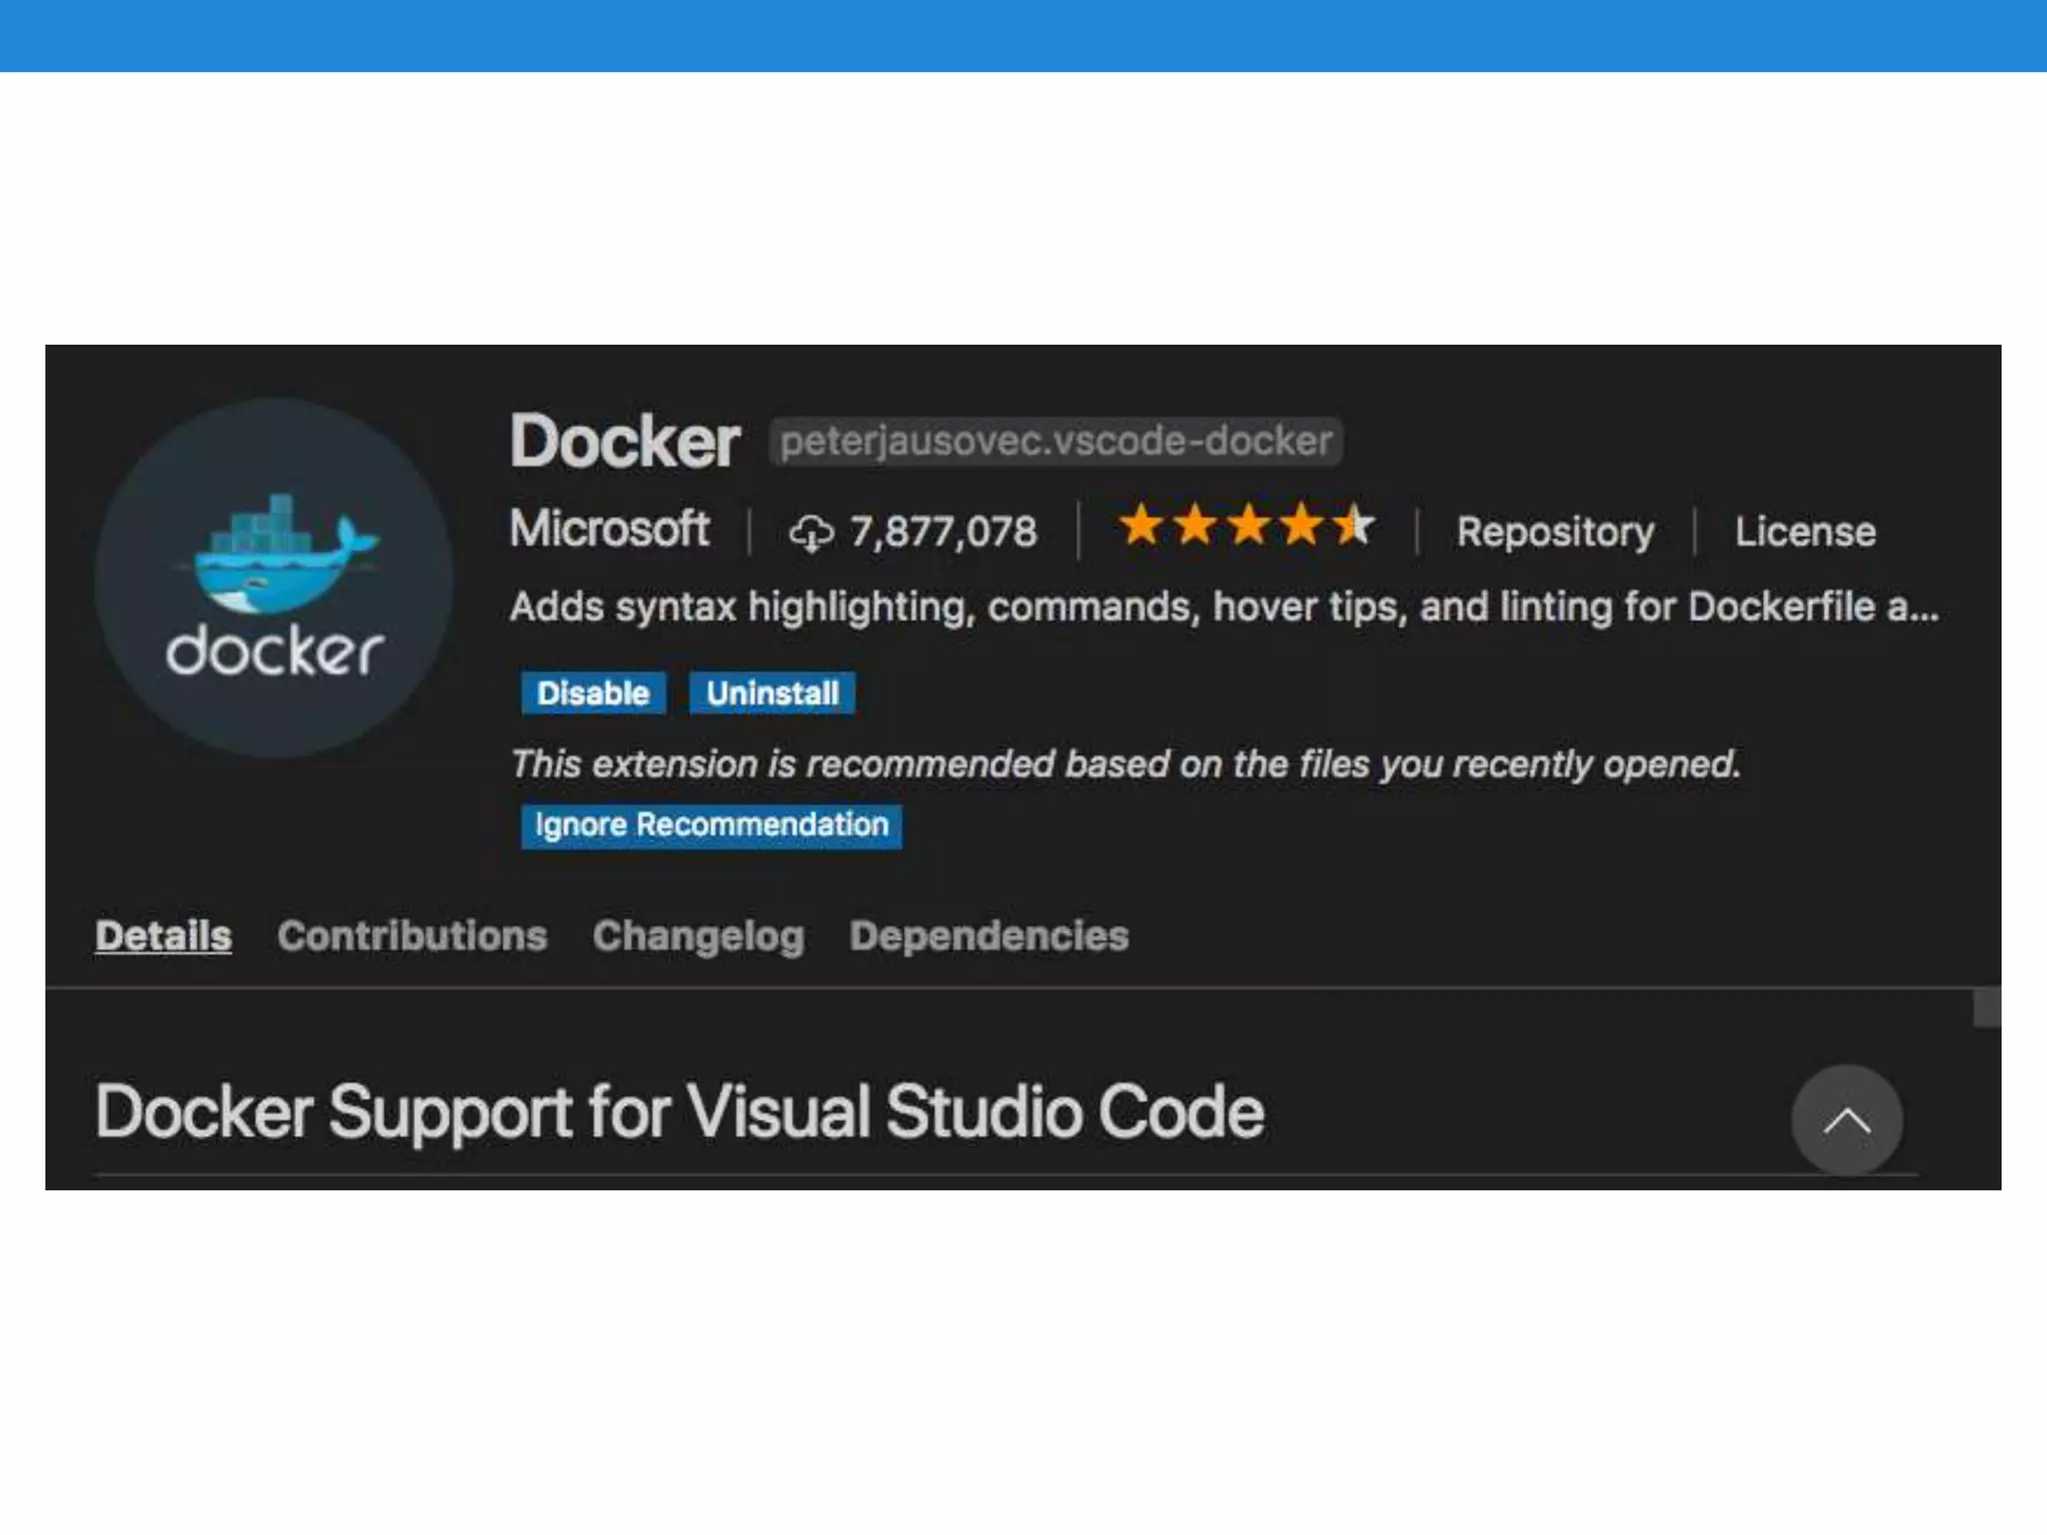Image resolution: width=2047 pixels, height=1535 pixels.
Task: Click the Docker Support for Visual Studio Code heading
Action: (680, 1112)
